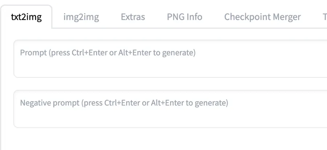Open the tab for reading PNG metadata
The image size is (327, 150).
(185, 17)
